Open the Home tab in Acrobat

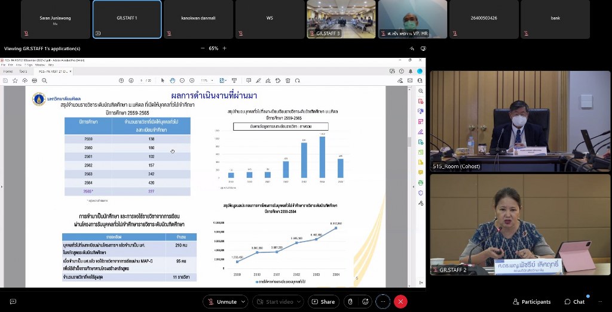click(x=8, y=71)
